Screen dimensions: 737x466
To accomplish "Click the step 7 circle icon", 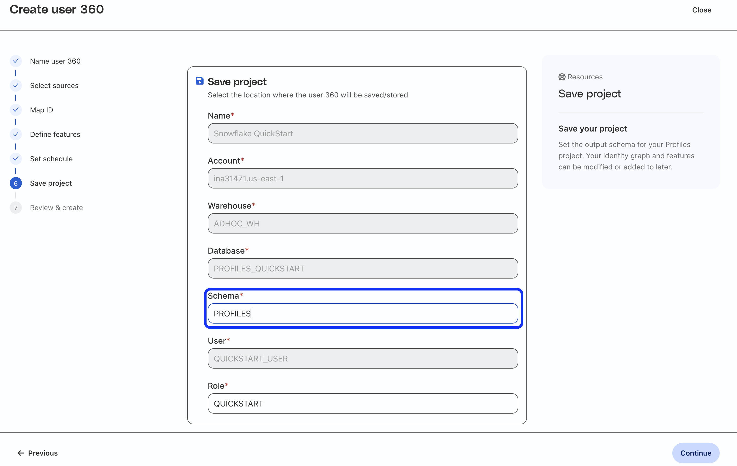I will tap(16, 208).
